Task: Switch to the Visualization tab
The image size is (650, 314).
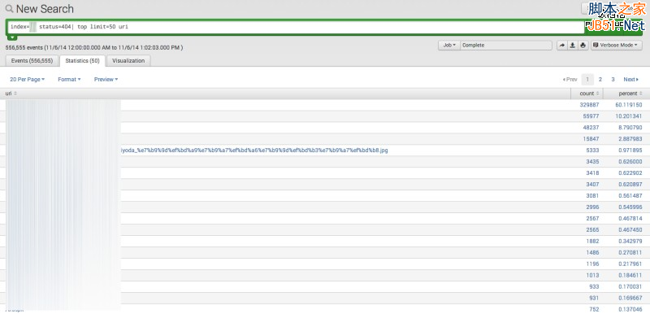Action: coord(128,60)
